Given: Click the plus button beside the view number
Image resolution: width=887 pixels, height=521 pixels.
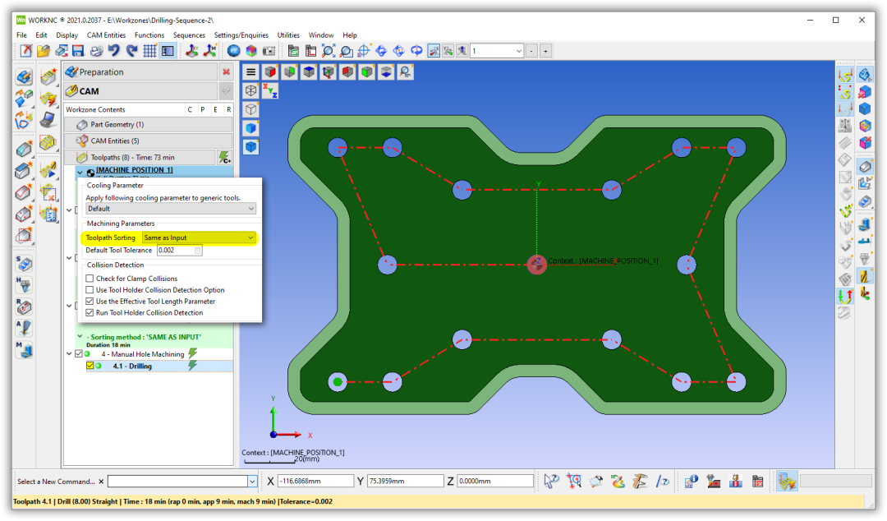Looking at the screenshot, I should 546,51.
